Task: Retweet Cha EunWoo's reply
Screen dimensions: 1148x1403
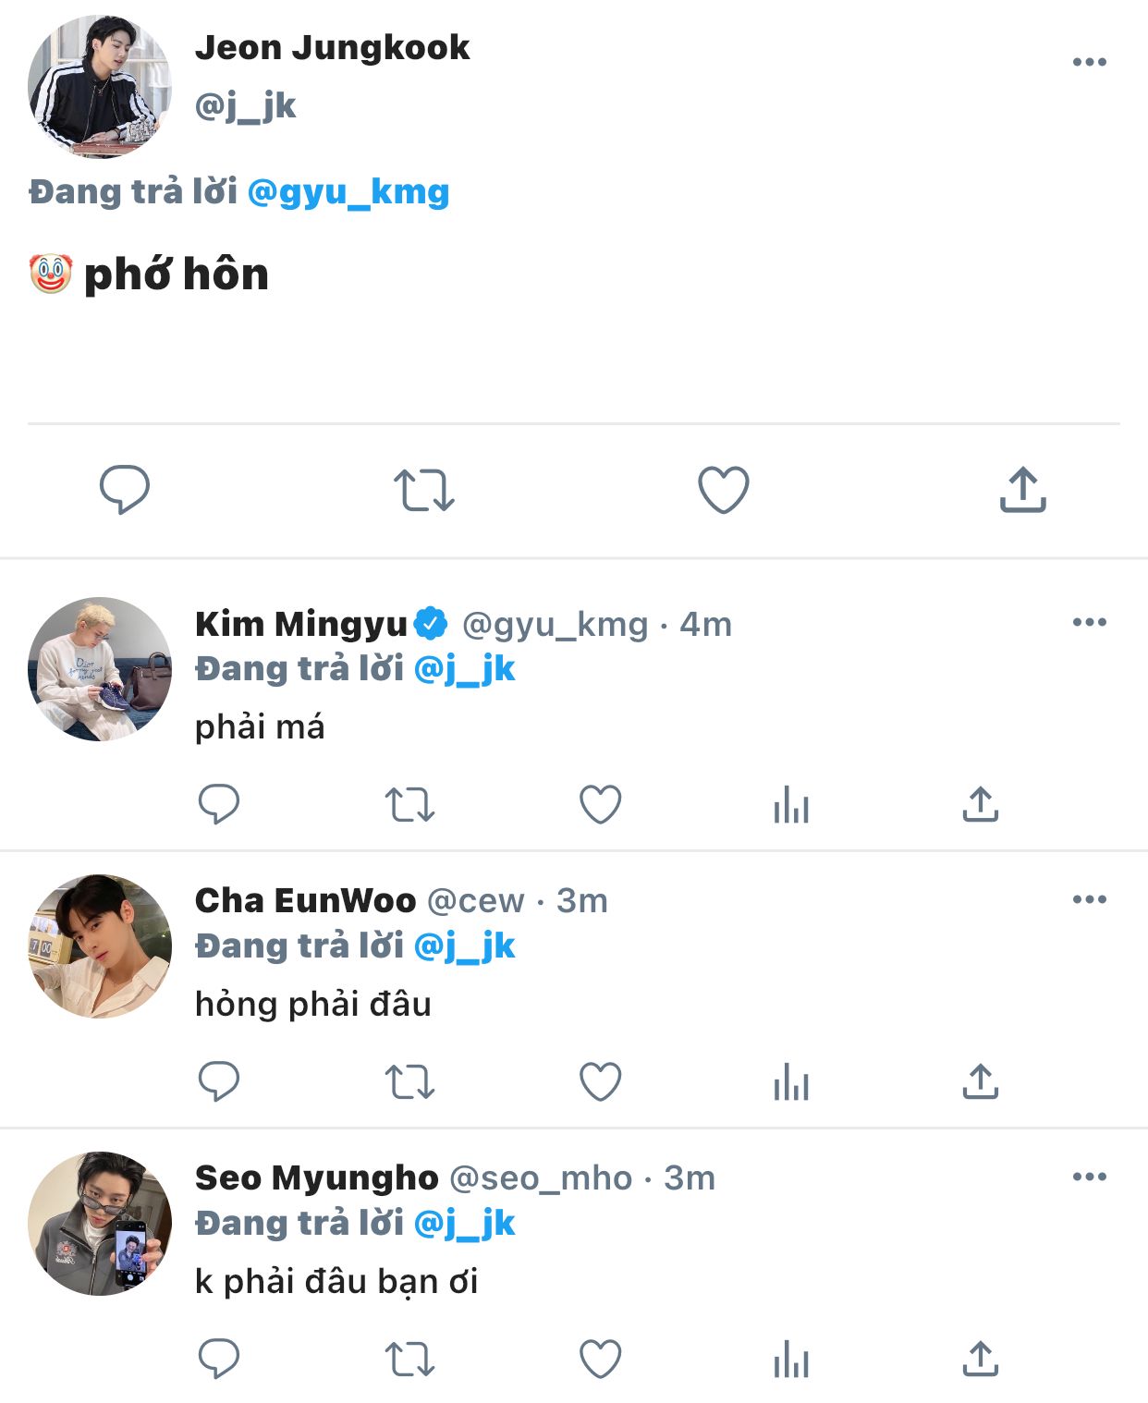Action: (x=409, y=1082)
